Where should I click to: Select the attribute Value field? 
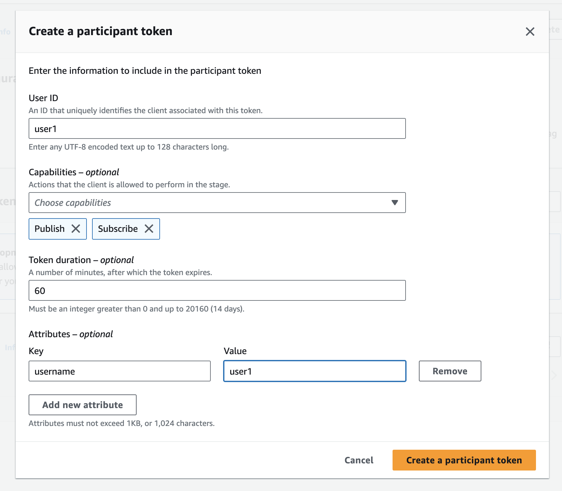[314, 371]
